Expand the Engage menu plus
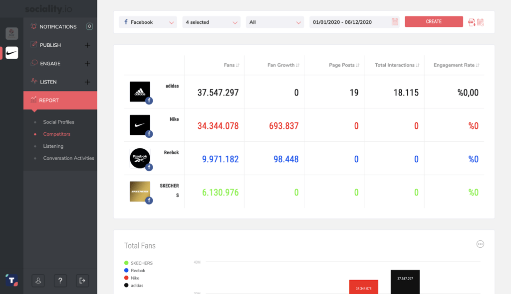 point(87,64)
